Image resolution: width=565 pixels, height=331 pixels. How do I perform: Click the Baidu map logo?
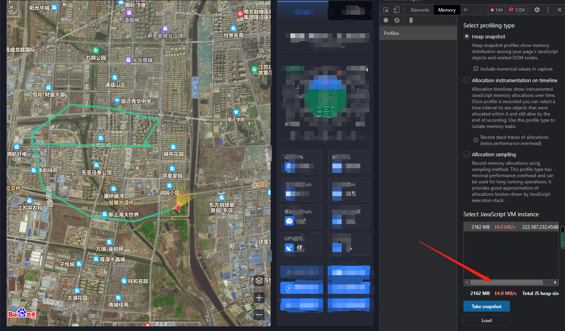tap(22, 313)
